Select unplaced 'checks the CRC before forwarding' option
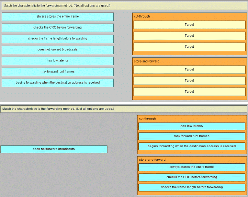The height and width of the screenshot is (197, 248). pyautogui.click(x=58, y=28)
